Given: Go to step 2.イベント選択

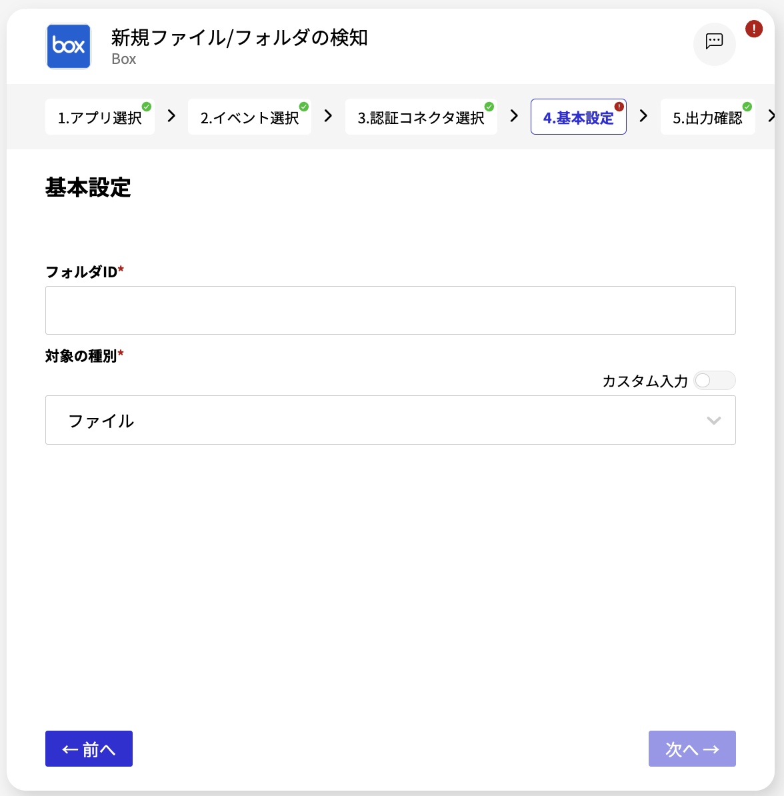Looking at the screenshot, I should click(x=249, y=117).
